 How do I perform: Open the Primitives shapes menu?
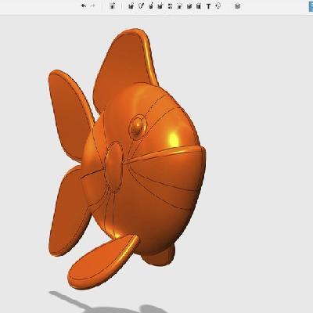131,5
